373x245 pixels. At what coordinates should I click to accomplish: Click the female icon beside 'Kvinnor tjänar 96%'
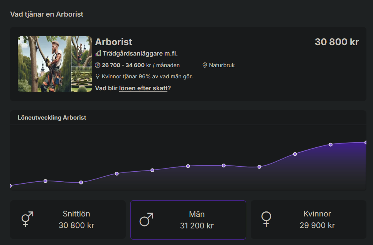pos(97,76)
